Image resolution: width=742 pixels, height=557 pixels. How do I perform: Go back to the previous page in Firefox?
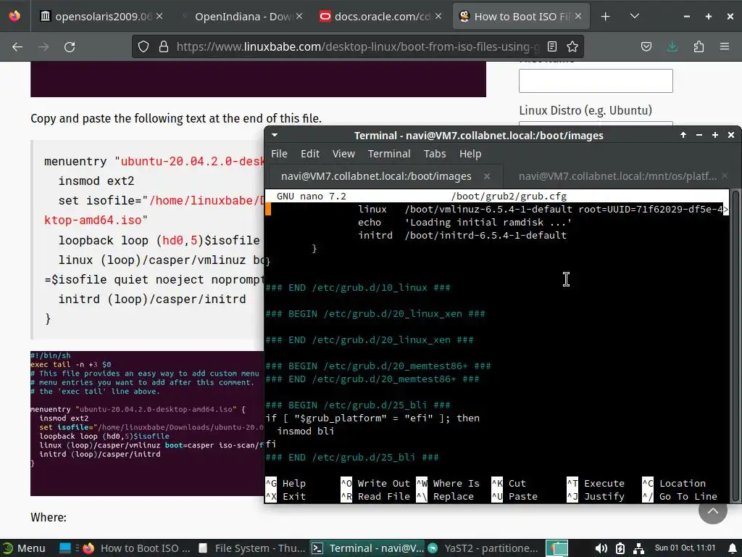pyautogui.click(x=17, y=47)
